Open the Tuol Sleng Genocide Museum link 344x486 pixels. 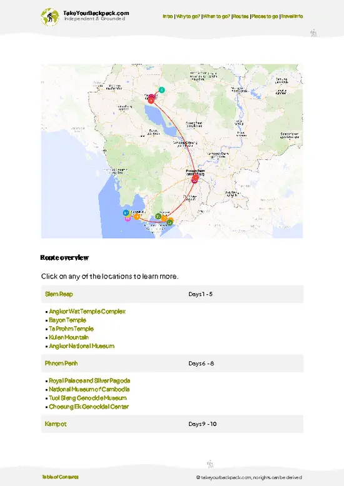point(88,398)
